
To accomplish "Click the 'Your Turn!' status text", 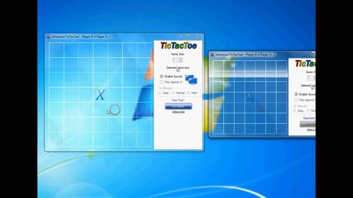I will tap(178, 100).
